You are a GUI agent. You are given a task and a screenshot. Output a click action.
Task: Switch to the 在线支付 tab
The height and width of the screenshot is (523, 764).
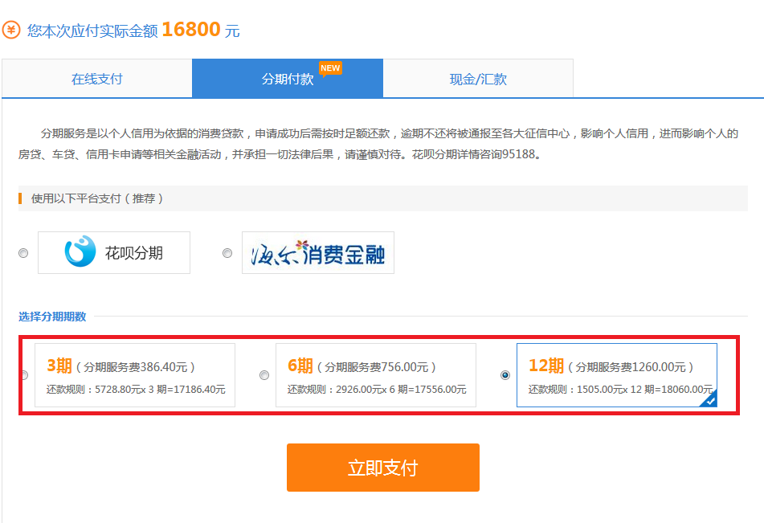(x=97, y=78)
